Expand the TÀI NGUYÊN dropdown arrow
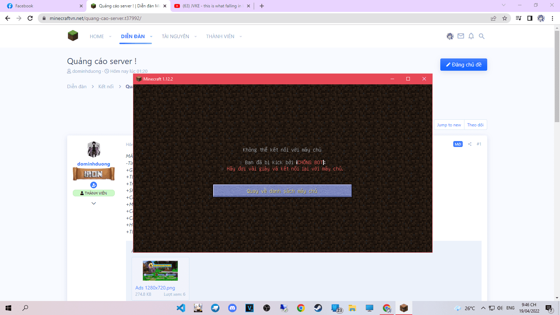This screenshot has width=560, height=315. click(x=195, y=36)
